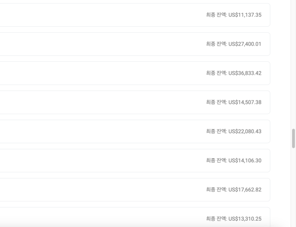Click the '최종 잔액' label beside US$17,662.82

216,190
